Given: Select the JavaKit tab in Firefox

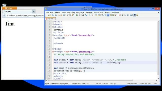Looking at the screenshot, I should (17, 12).
